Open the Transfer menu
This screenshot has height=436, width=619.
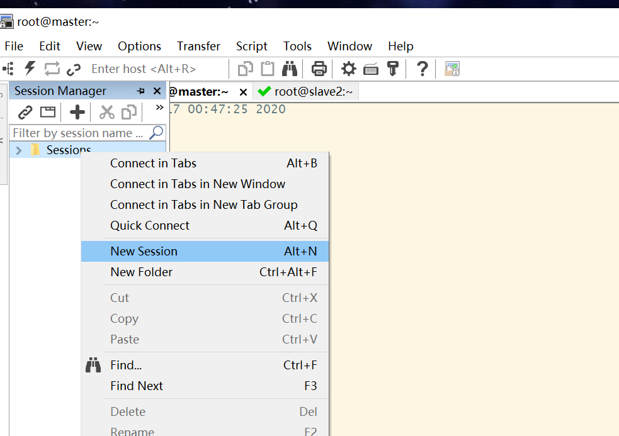pos(198,46)
